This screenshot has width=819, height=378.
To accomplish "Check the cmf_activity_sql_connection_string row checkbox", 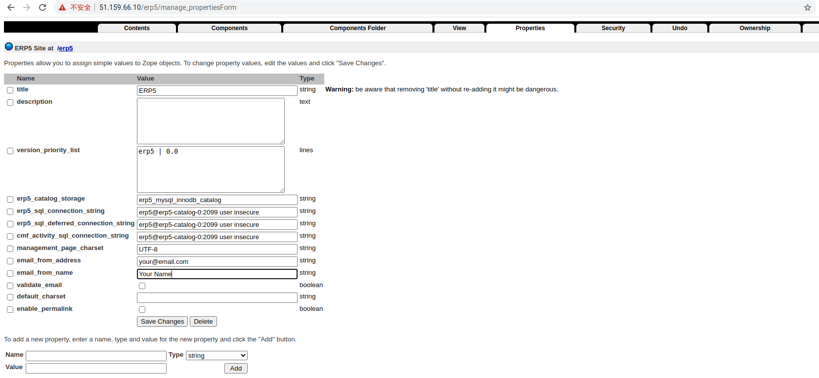I will pyautogui.click(x=10, y=237).
